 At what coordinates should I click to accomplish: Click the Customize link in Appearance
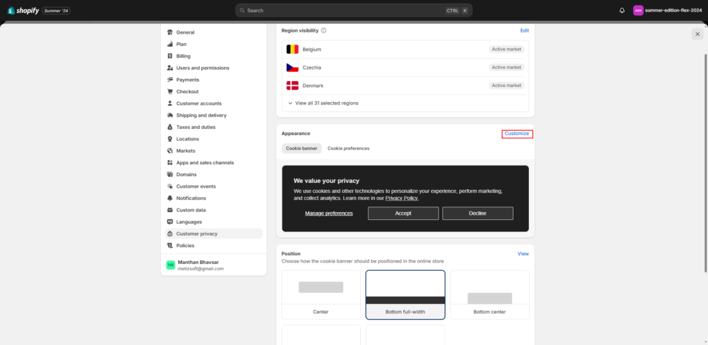[517, 134]
